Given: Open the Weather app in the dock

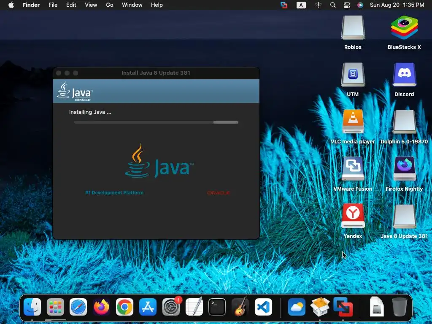Looking at the screenshot, I should [x=297, y=307].
